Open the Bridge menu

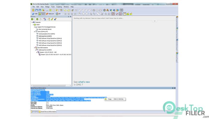pyautogui.click(x=47, y=7)
